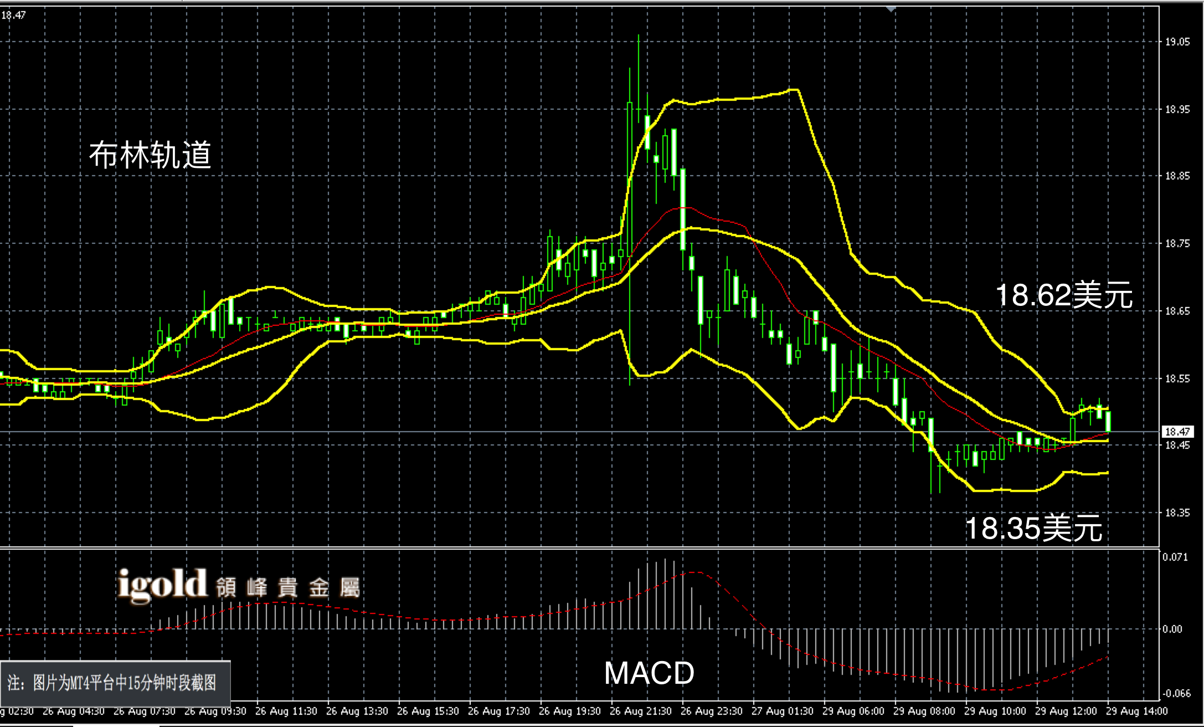Click the 18.75 price axis label
Image resolution: width=1204 pixels, height=727 pixels.
tap(1177, 243)
